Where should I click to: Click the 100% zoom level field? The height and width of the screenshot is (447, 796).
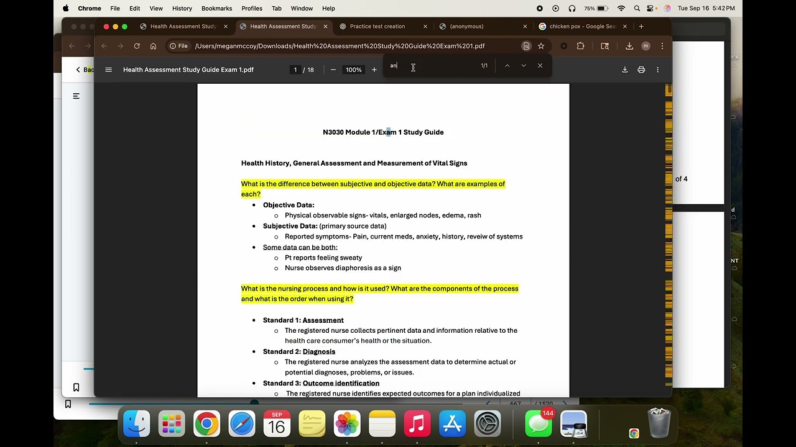click(x=353, y=70)
